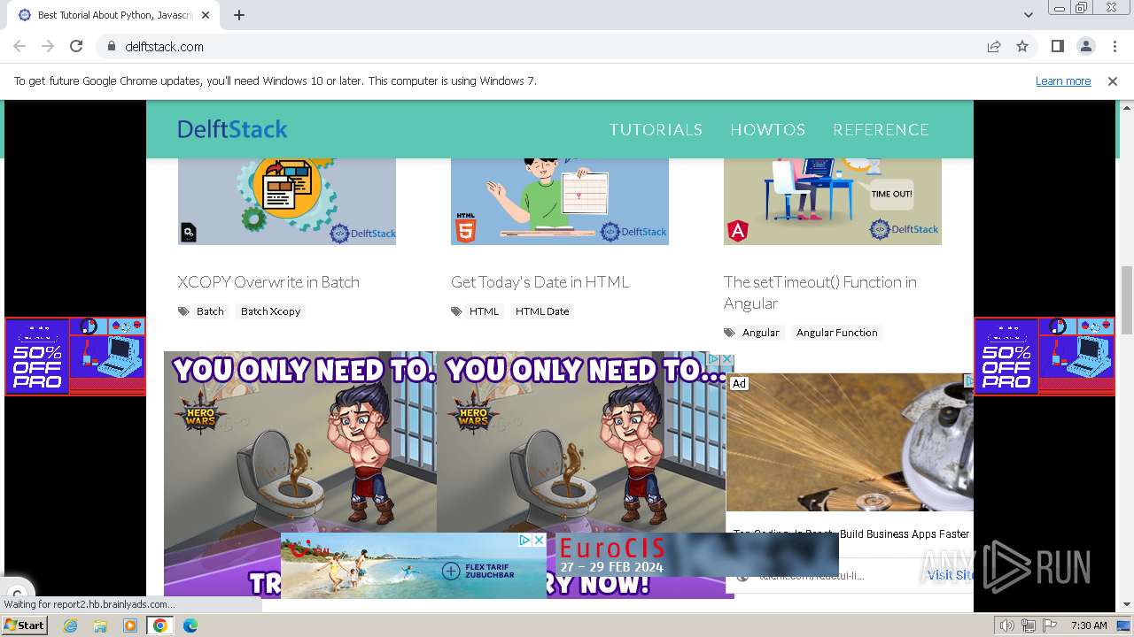Select the Angular tag
The width and height of the screenshot is (1134, 637).
coord(761,333)
